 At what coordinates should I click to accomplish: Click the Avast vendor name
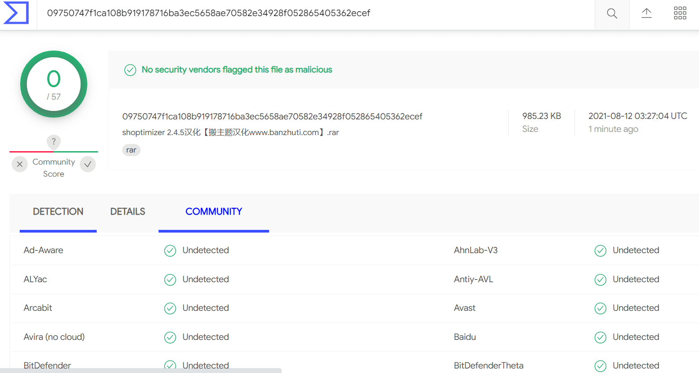click(x=465, y=308)
